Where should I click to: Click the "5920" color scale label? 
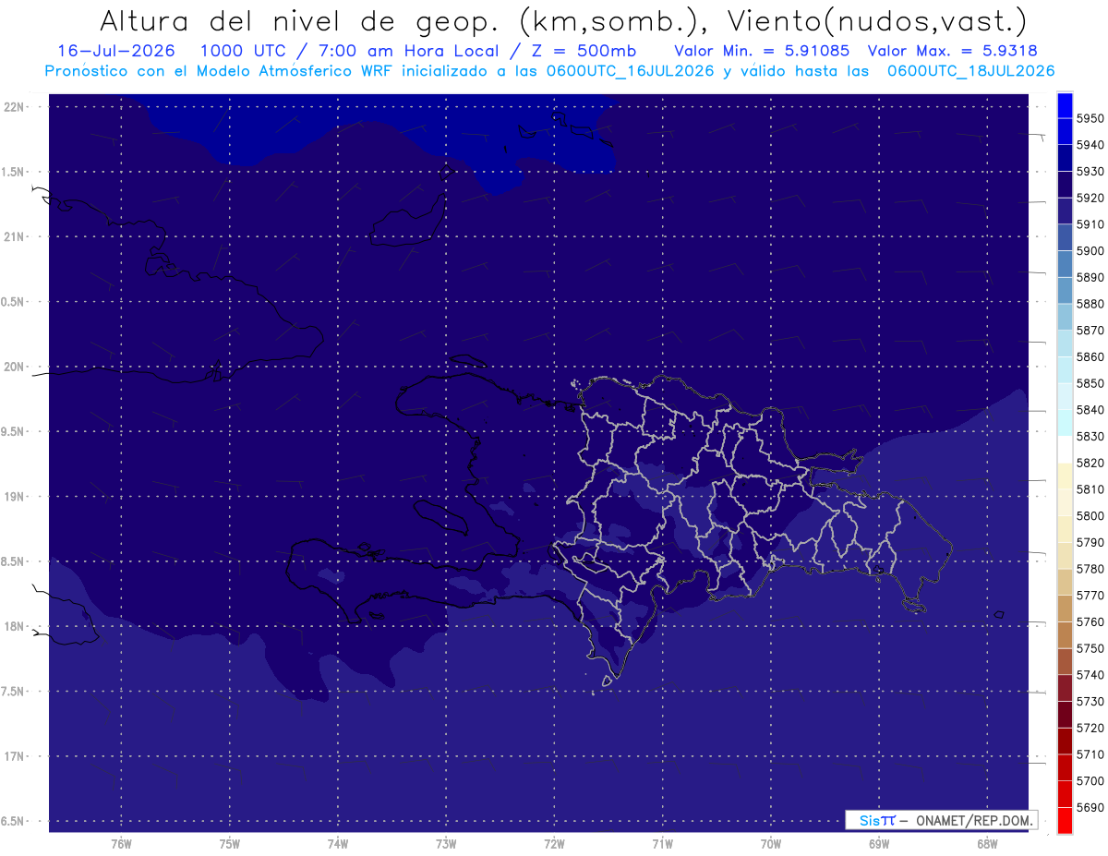click(1090, 198)
